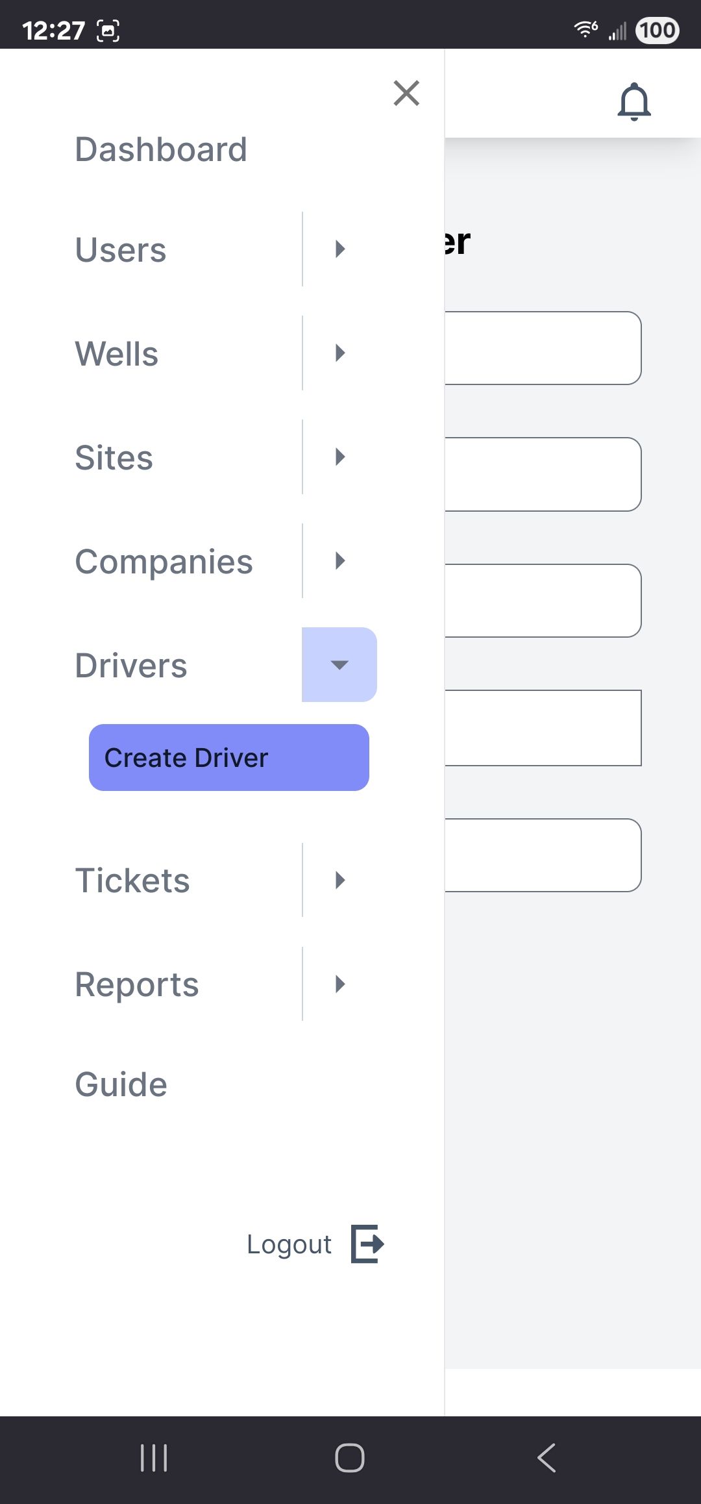This screenshot has width=701, height=1504.
Task: Expand the Users submenu arrow
Action: [x=339, y=249]
